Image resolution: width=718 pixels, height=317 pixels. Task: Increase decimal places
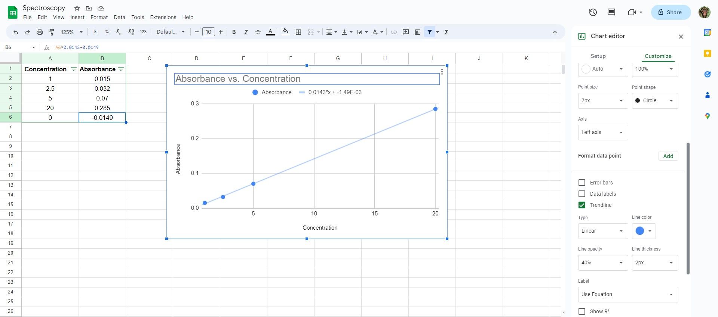click(x=131, y=32)
